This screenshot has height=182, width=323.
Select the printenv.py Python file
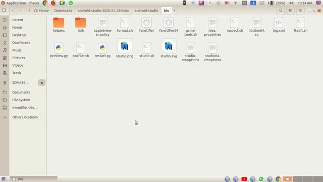59,51
